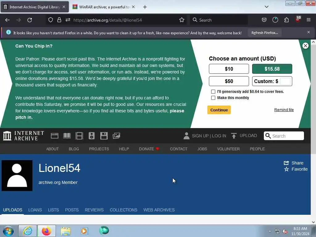Open the Video film-strip icon
Image resolution: width=316 pixels, height=237 pixels.
79,136
